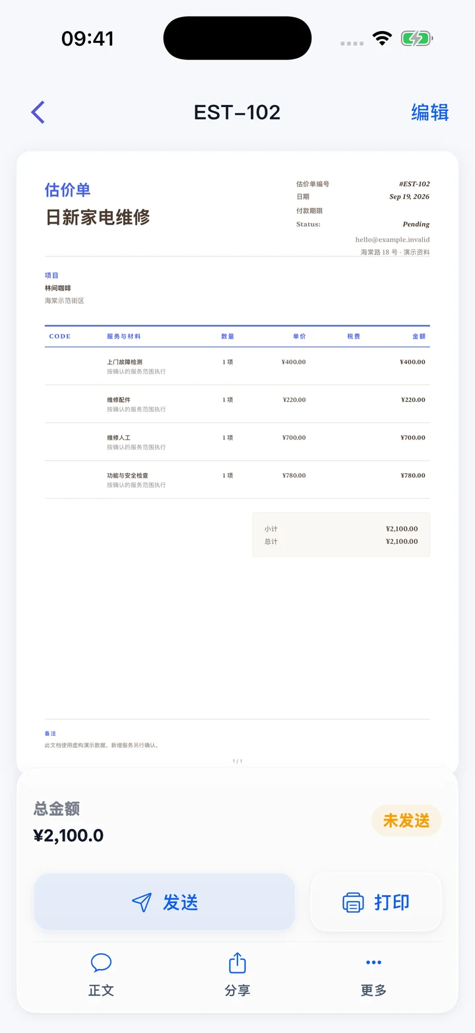Open the 分享 share tab
This screenshot has height=1033, width=475.
[x=237, y=976]
